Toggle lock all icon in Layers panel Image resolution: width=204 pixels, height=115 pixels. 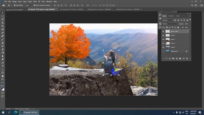click(x=178, y=27)
